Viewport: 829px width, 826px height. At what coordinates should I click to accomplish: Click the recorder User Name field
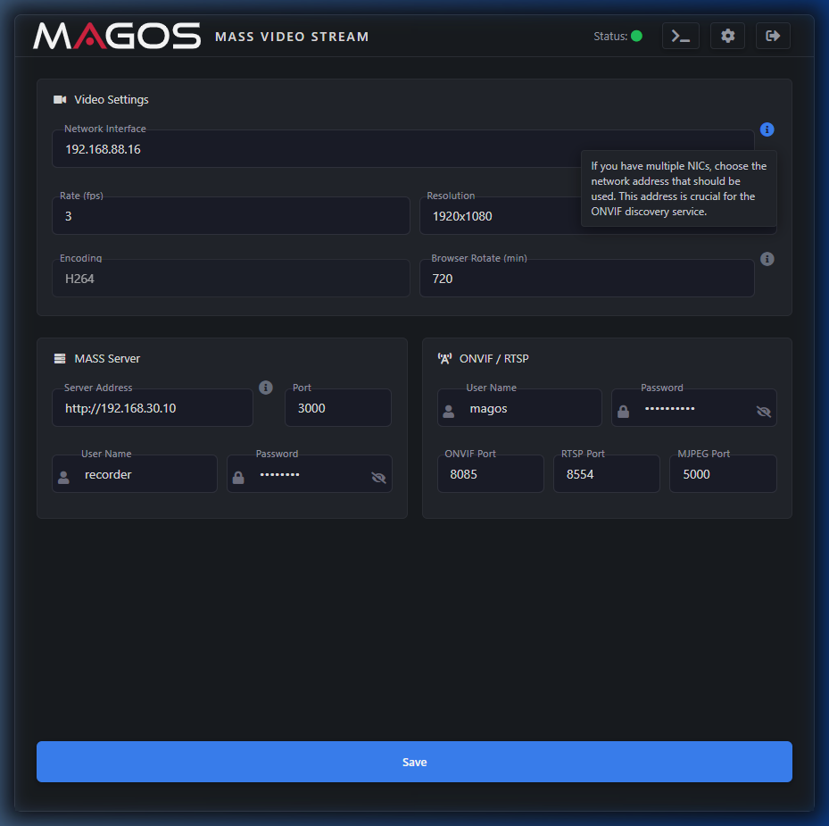(x=135, y=474)
